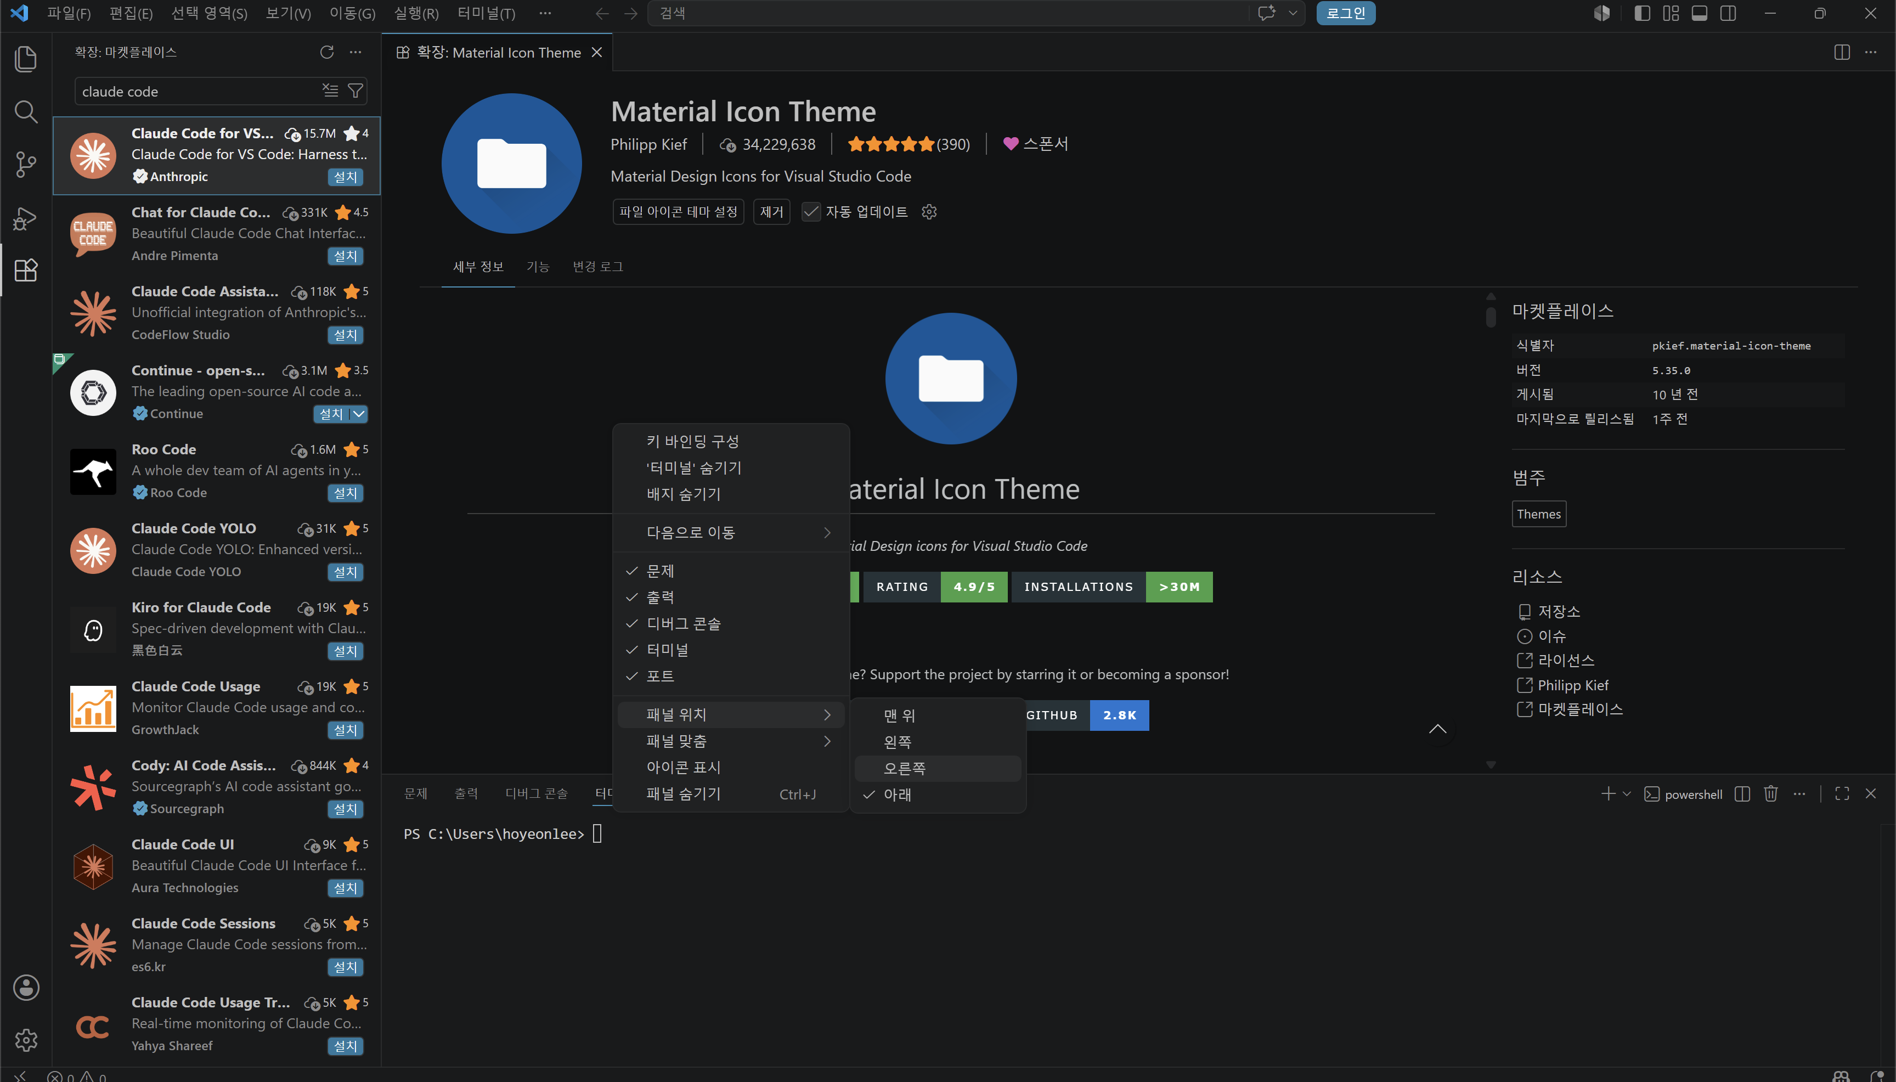Uncheck the 문제 panel view entry
Screen dimensions: 1896x1082
point(730,571)
